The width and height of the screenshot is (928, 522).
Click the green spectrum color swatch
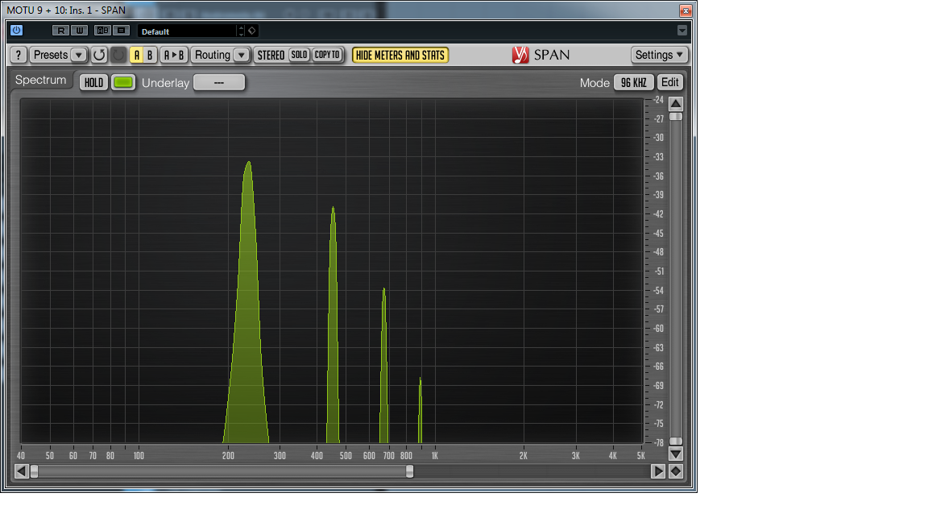pos(123,82)
